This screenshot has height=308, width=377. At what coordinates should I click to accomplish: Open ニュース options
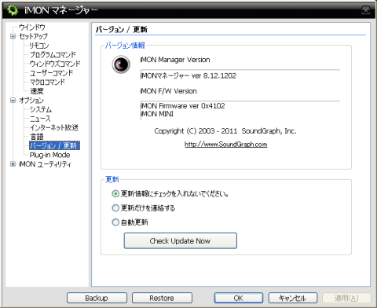point(40,119)
